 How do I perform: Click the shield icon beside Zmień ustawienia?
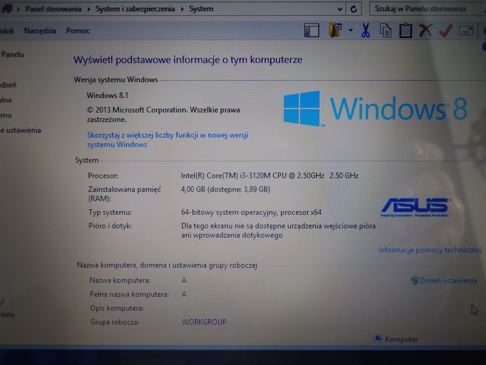point(415,281)
